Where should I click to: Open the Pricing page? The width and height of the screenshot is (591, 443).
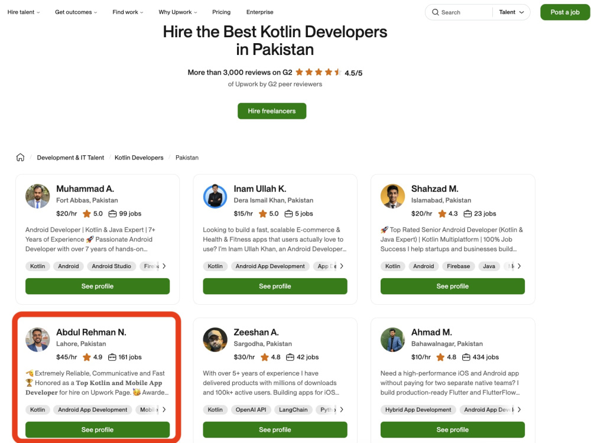click(x=221, y=12)
